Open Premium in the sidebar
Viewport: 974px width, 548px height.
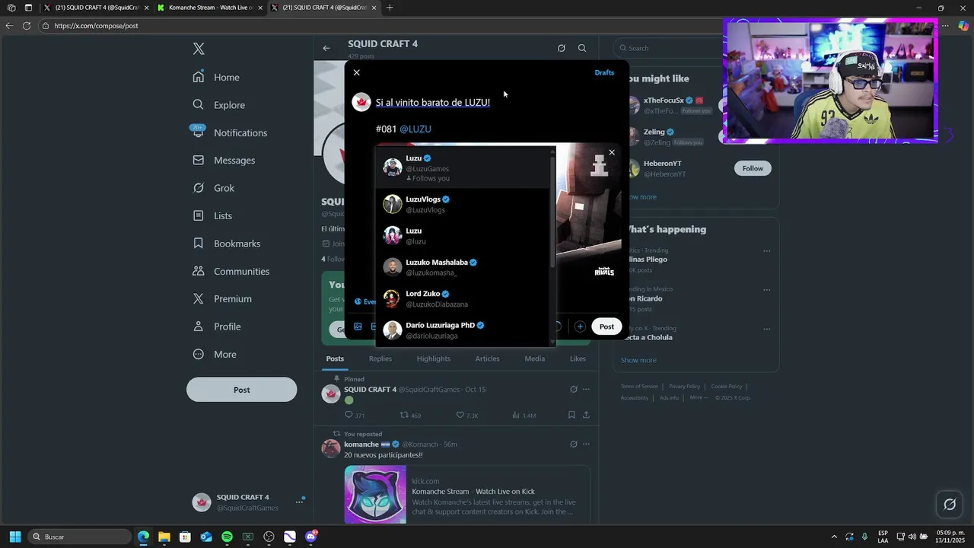tap(223, 299)
